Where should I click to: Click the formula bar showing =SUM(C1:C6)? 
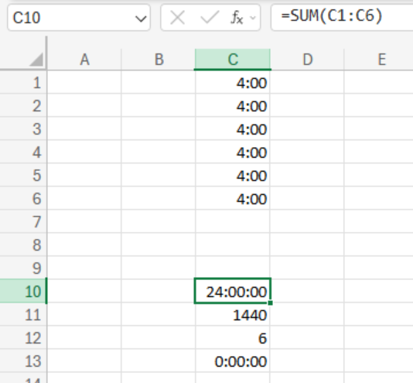coord(342,18)
